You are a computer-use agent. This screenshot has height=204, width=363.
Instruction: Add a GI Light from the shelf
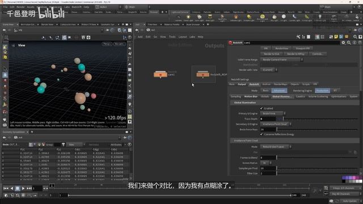[284, 18]
